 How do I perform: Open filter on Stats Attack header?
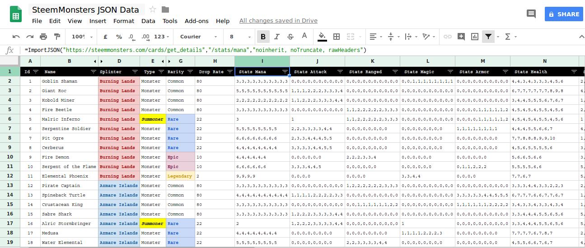[340, 71]
